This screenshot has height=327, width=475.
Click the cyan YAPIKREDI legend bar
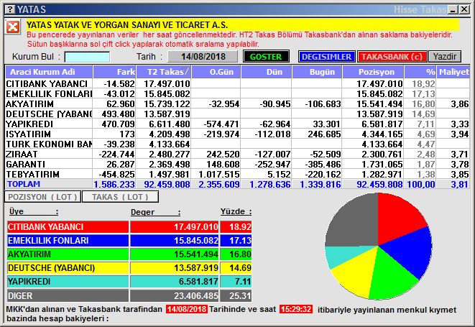click(68, 282)
